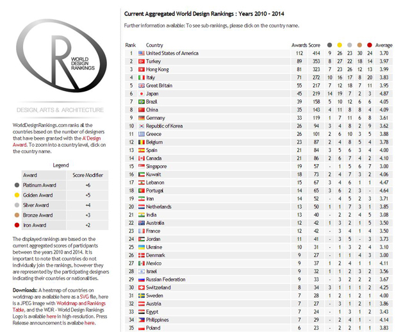
Task: Click the Singapore flag icon
Action: (142, 167)
